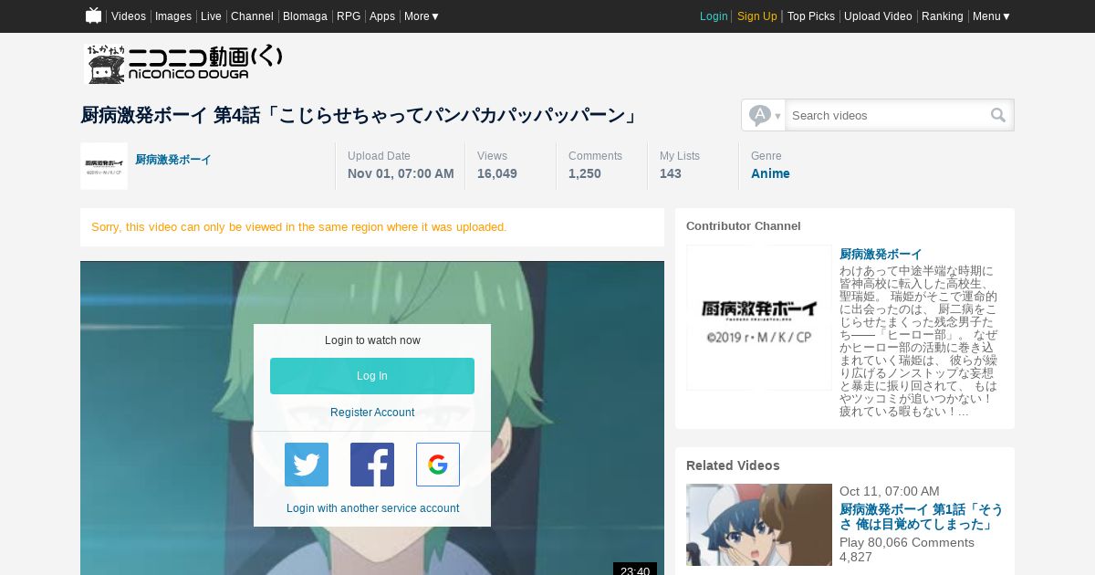
Task: Expand the Menu dropdown at top right
Action: pos(991,16)
